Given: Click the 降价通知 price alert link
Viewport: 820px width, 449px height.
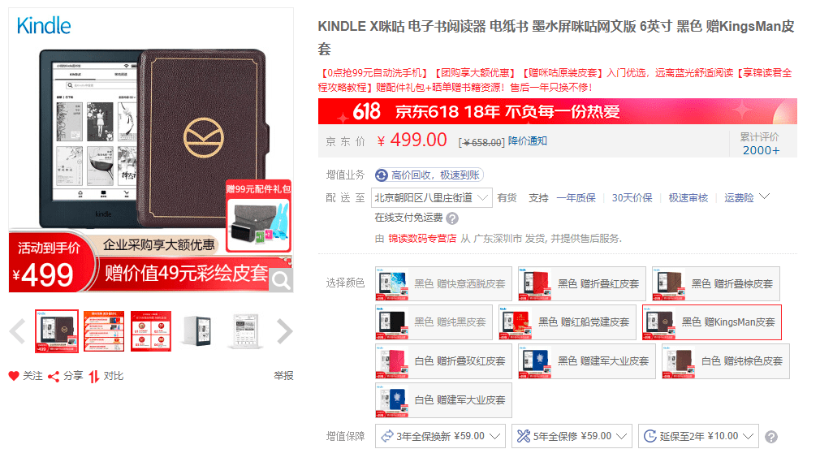Looking at the screenshot, I should 527,141.
